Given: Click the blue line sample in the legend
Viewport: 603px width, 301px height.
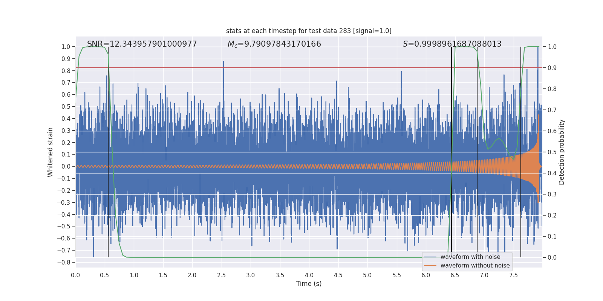Looking at the screenshot, I should (x=430, y=257).
